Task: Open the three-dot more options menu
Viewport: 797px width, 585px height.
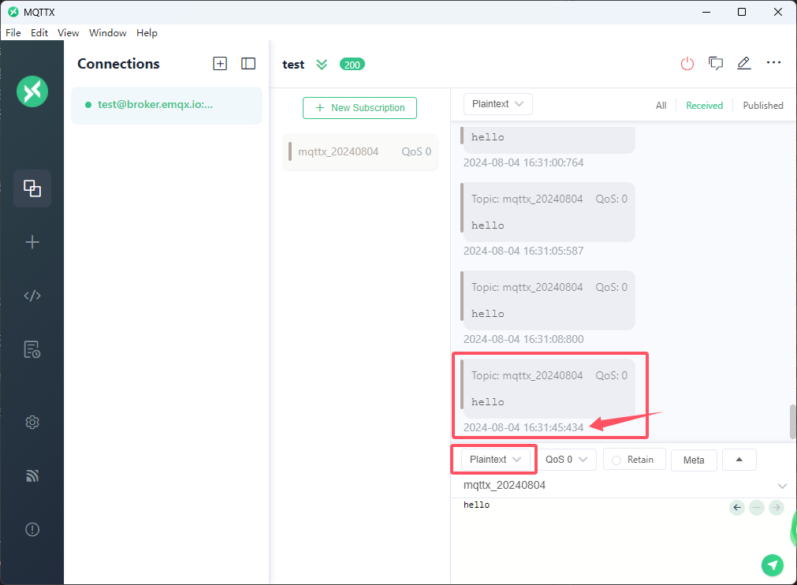Action: click(x=773, y=63)
